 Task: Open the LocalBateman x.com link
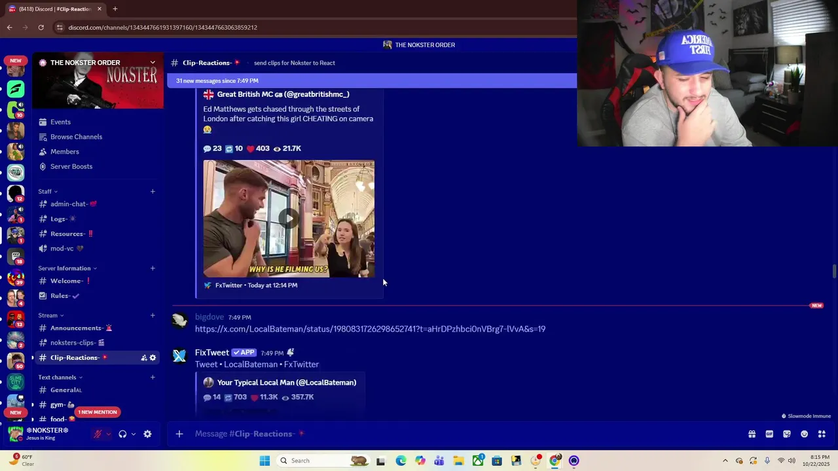(x=370, y=329)
